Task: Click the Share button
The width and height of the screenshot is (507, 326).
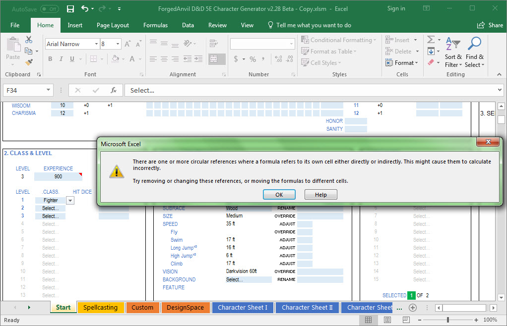Action: (x=490, y=25)
